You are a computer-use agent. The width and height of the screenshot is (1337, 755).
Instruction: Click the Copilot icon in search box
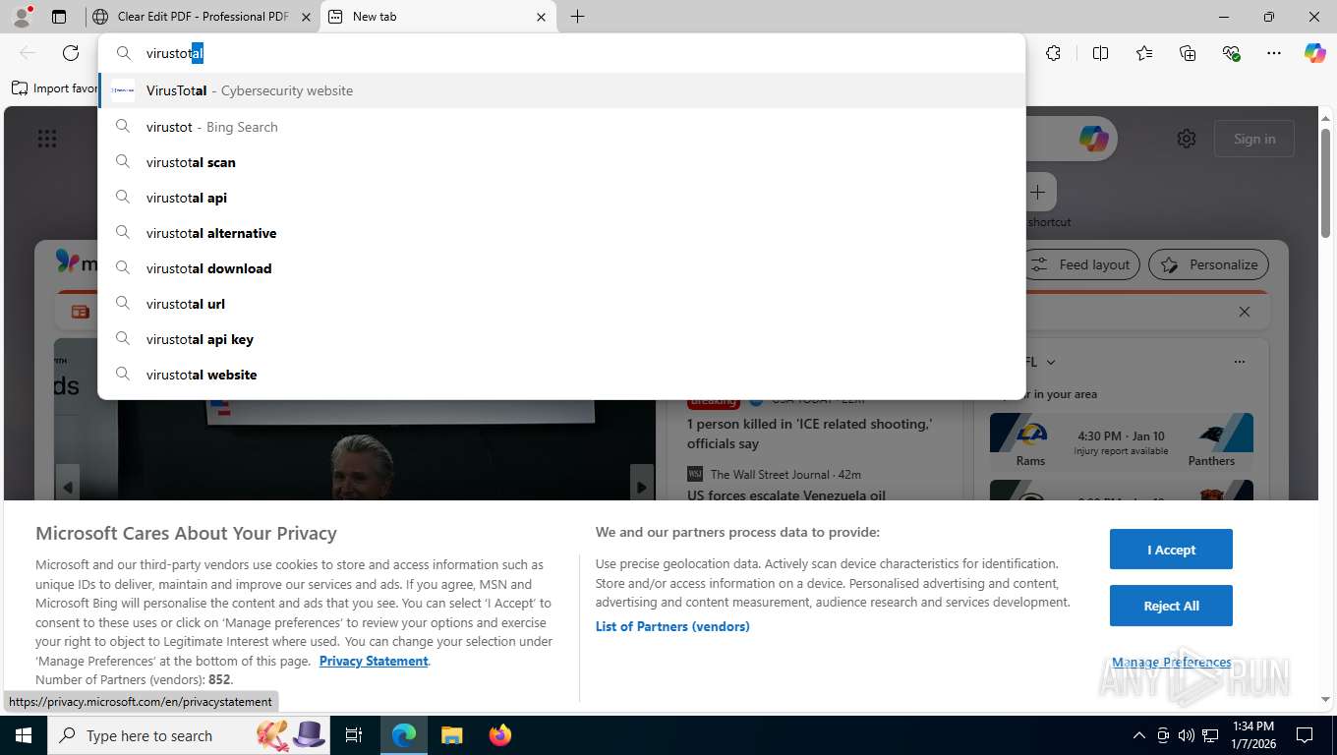[1093, 139]
